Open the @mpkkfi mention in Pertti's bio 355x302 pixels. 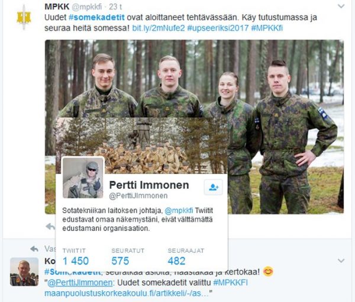[179, 210]
